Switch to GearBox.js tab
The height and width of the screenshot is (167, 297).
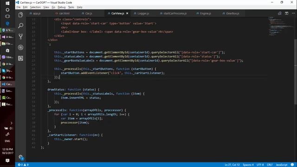pos(231,13)
